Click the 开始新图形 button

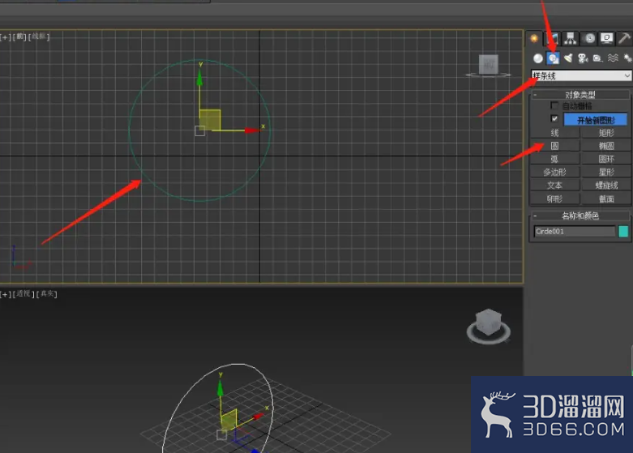(x=596, y=120)
